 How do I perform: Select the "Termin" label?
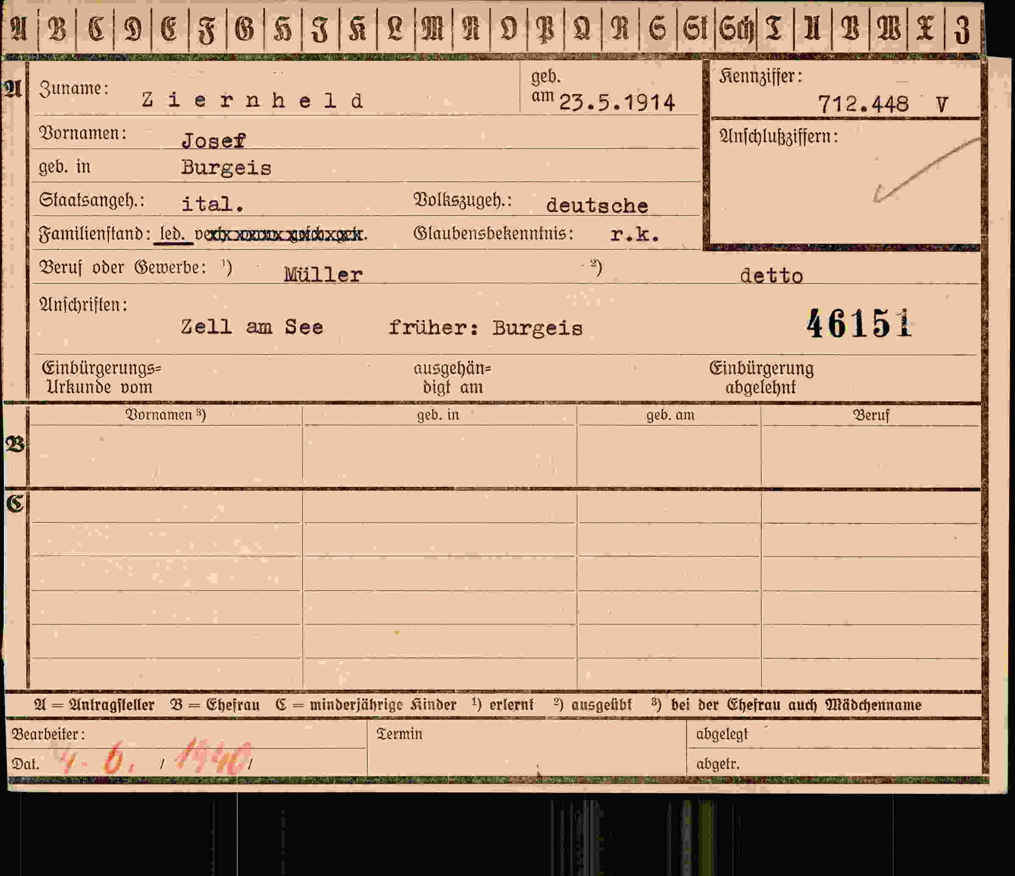pyautogui.click(x=399, y=734)
